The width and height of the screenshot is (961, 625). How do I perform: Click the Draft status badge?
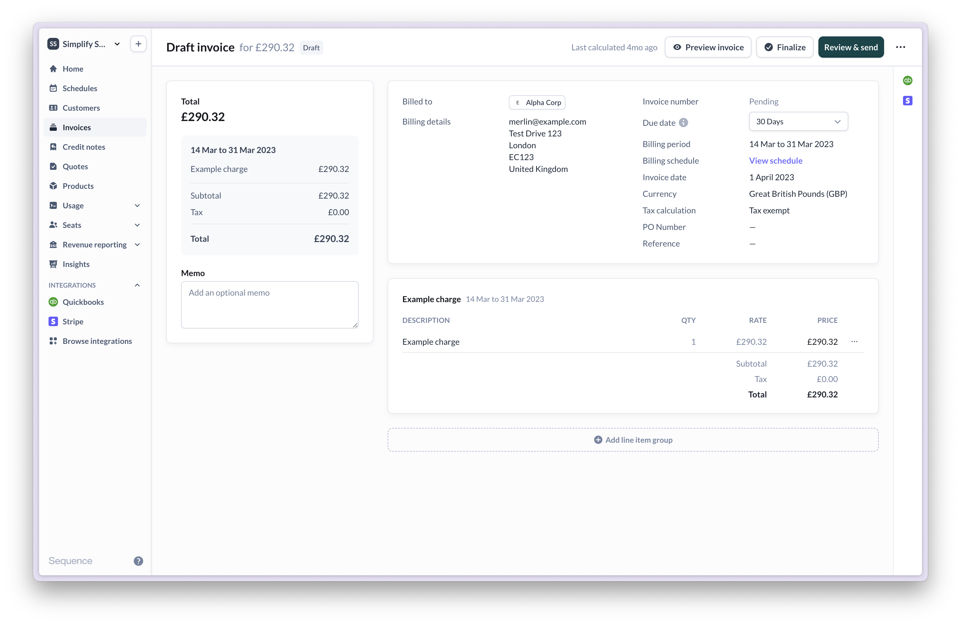[311, 48]
